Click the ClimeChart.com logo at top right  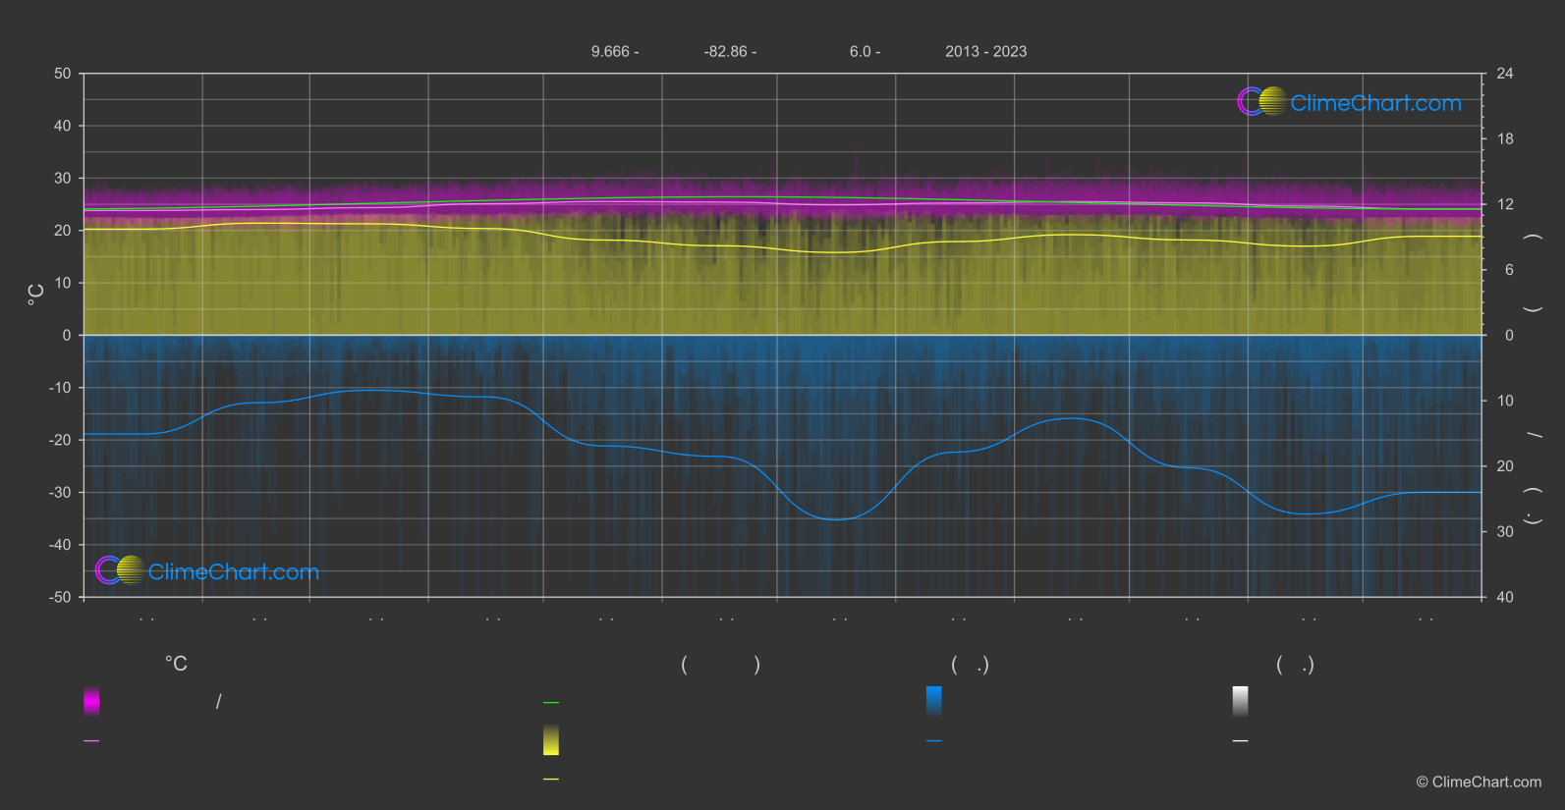coord(1349,102)
